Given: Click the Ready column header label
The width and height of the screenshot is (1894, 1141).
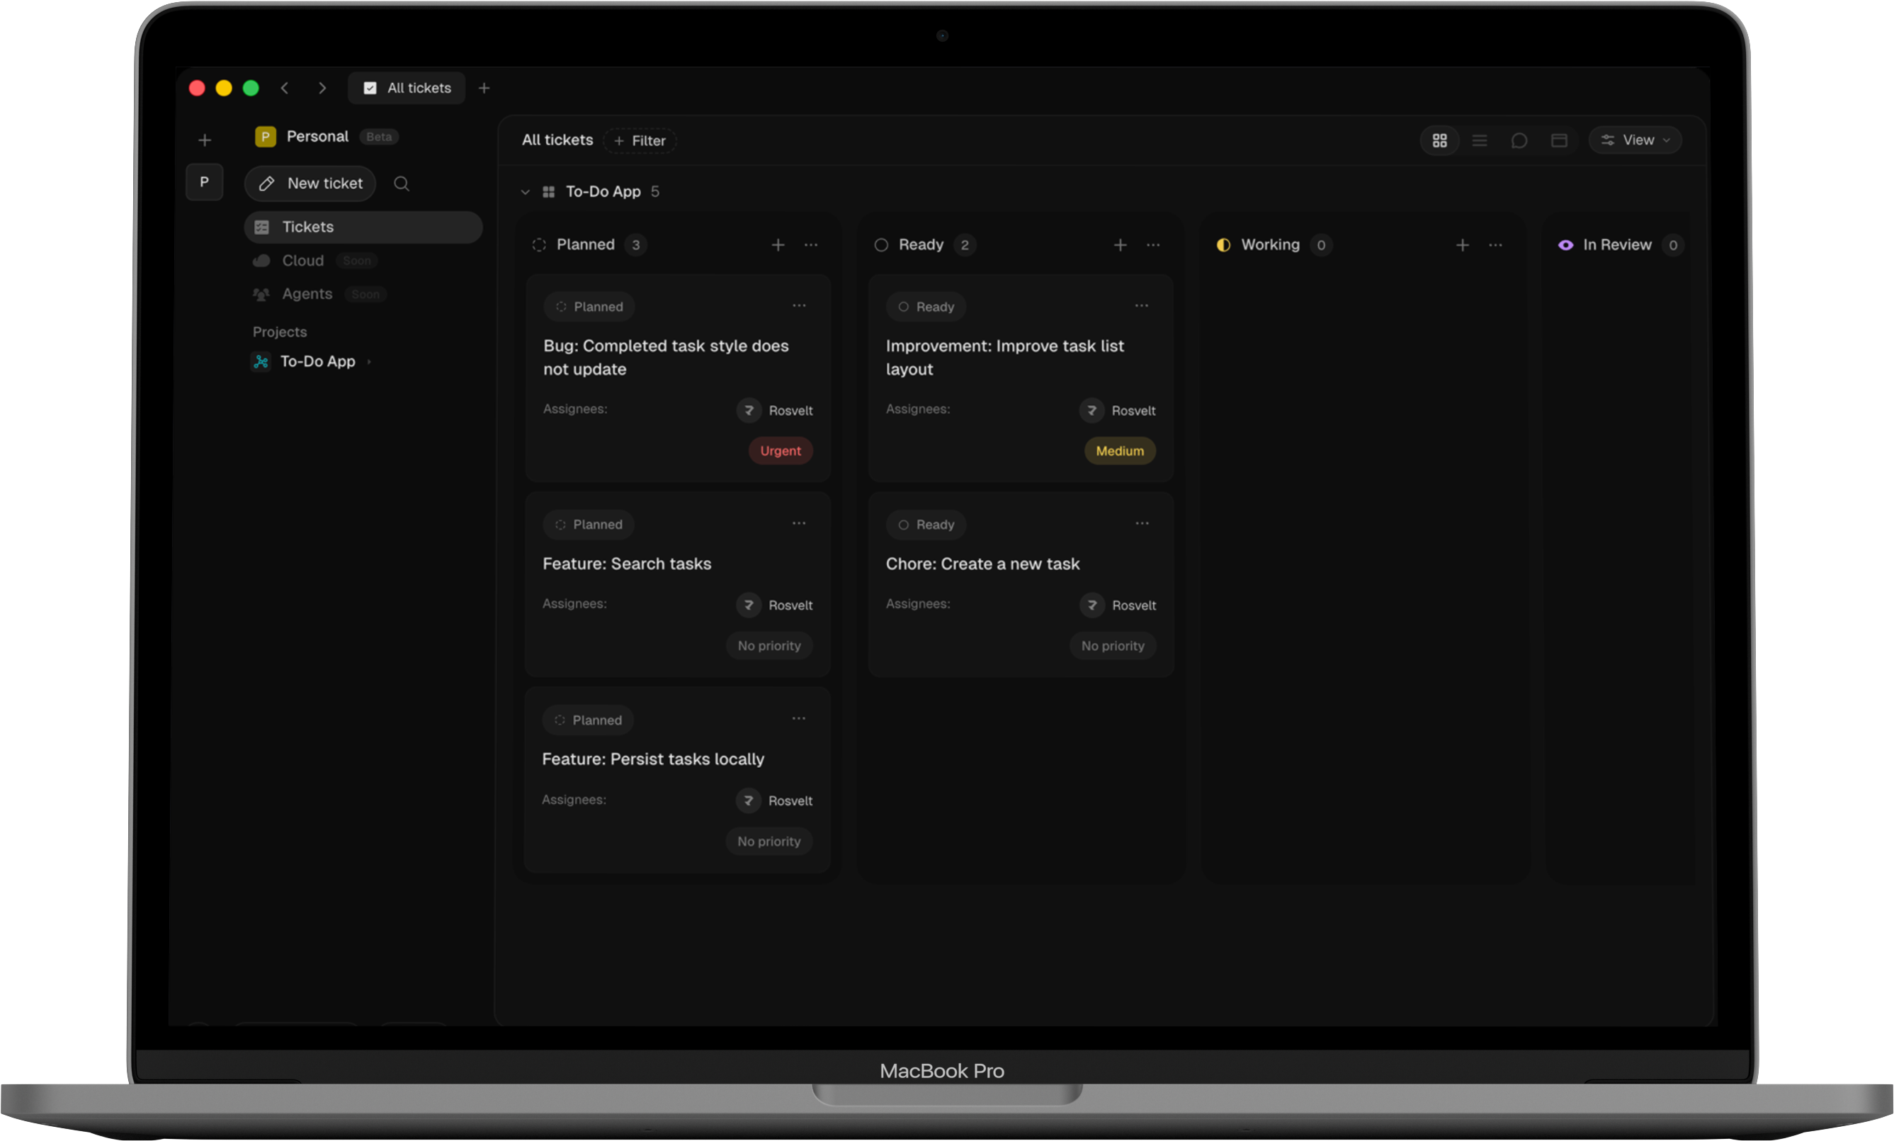Looking at the screenshot, I should pyautogui.click(x=921, y=244).
